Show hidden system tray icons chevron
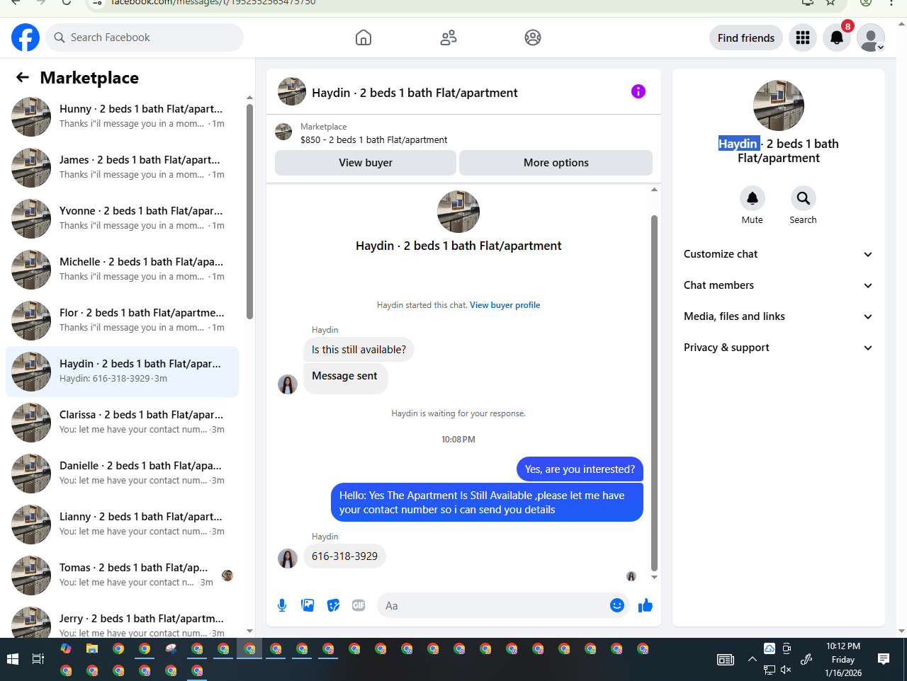 [752, 659]
